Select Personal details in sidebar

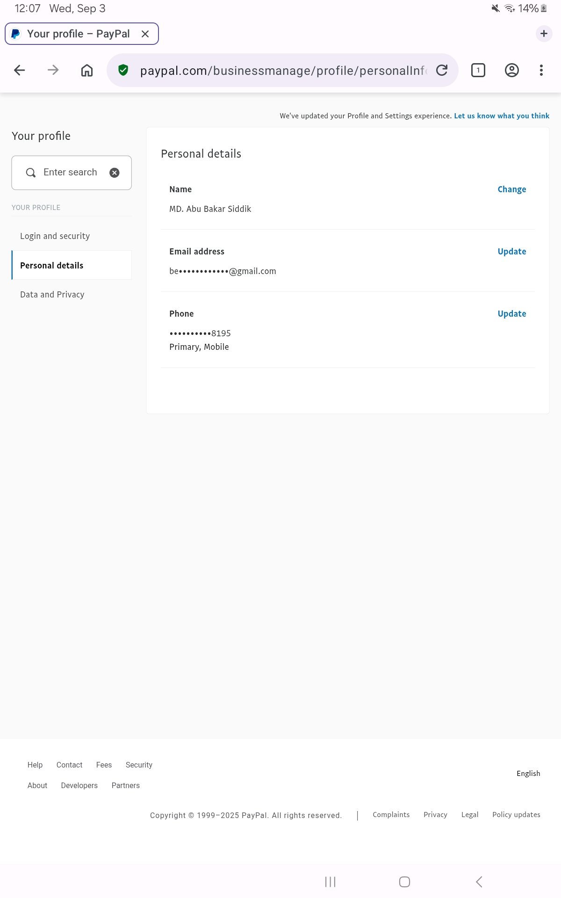coord(51,266)
